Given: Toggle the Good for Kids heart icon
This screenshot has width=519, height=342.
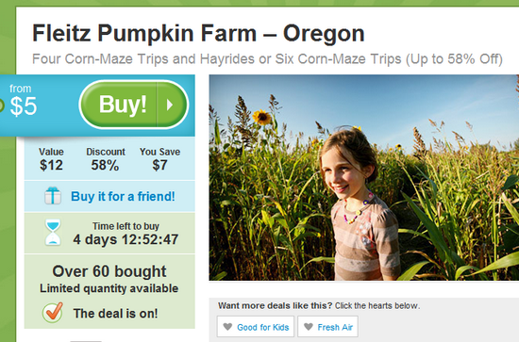Looking at the screenshot, I should (x=227, y=327).
